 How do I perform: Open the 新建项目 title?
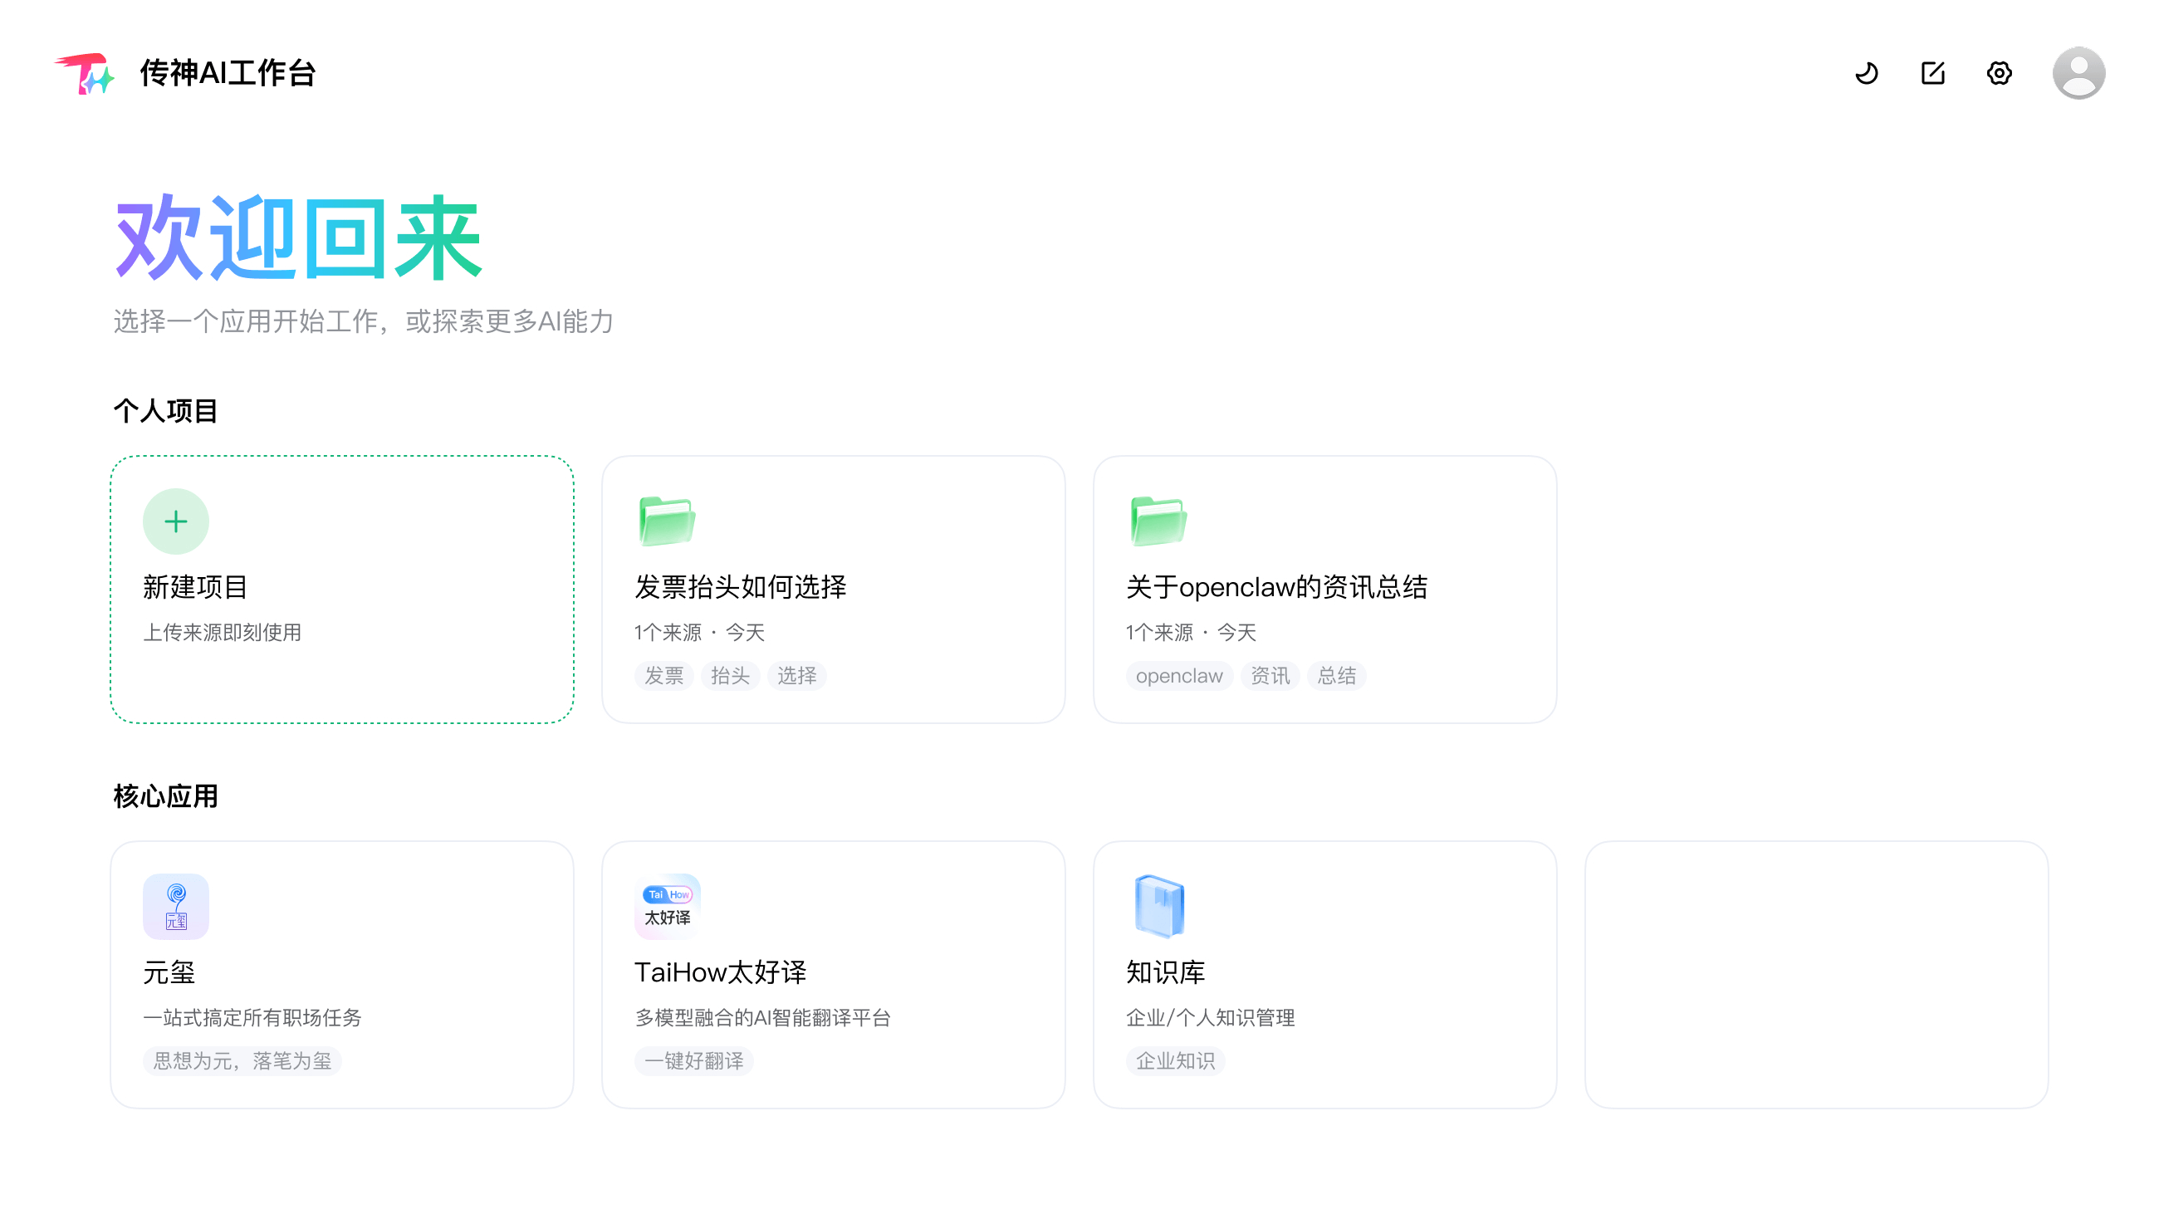click(194, 587)
